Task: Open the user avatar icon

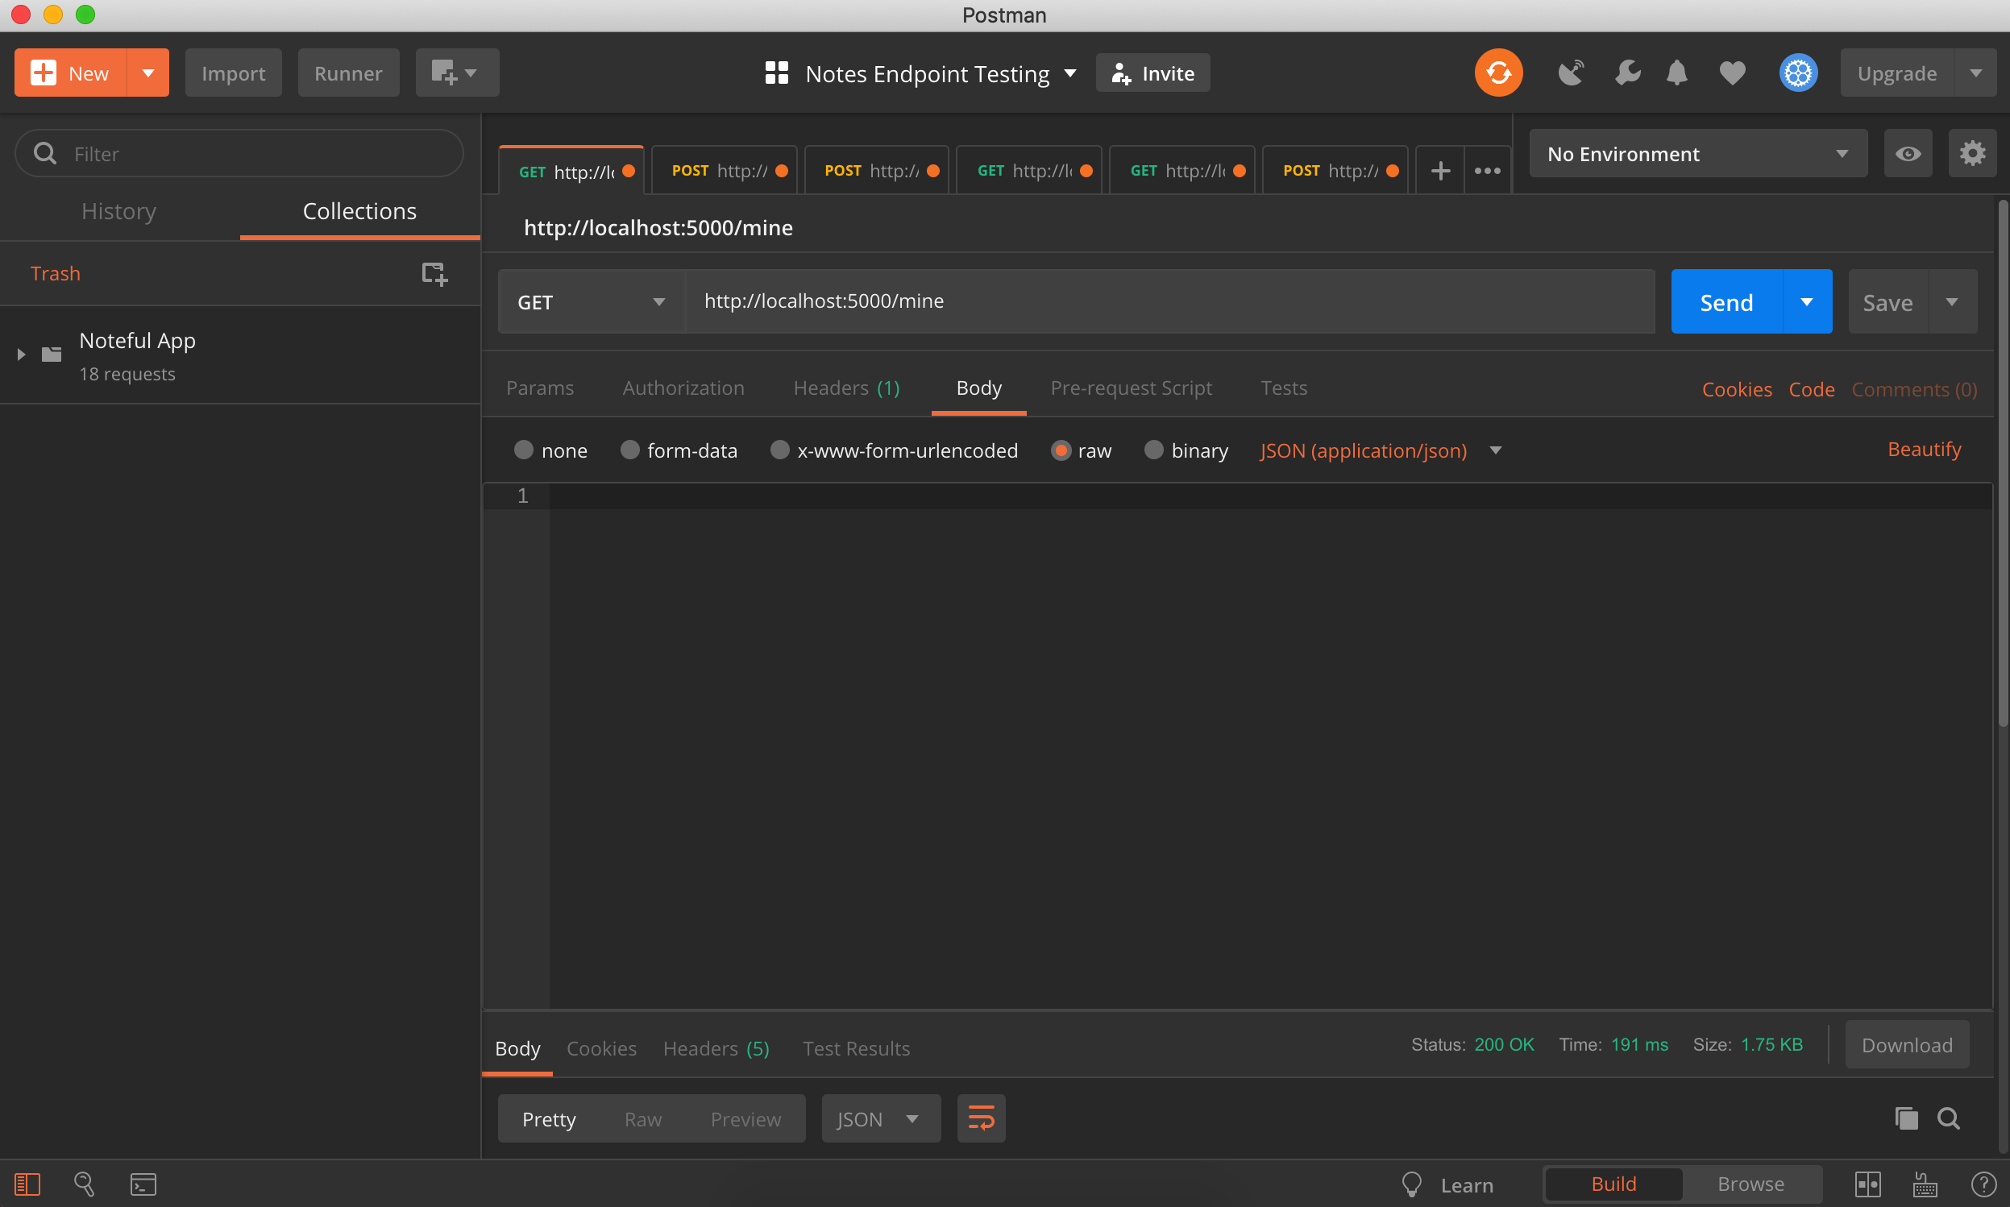Action: pyautogui.click(x=1798, y=73)
